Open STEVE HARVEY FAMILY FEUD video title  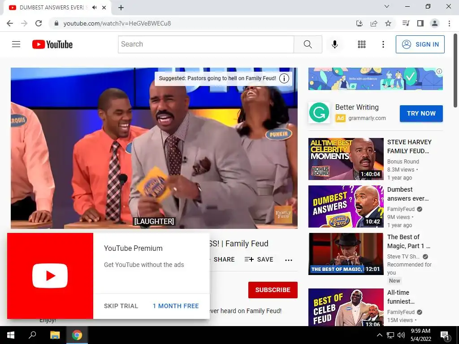(x=409, y=146)
